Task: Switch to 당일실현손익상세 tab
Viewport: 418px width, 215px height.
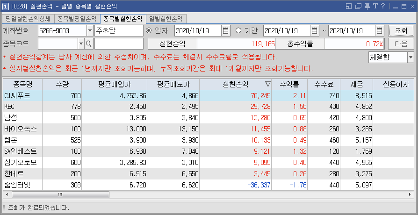Action: point(28,19)
